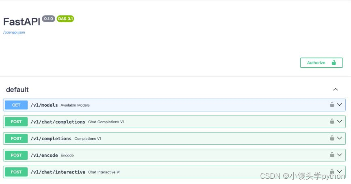351x184 pixels.
Task: Click the 0.1.0 version badge
Action: (x=48, y=19)
